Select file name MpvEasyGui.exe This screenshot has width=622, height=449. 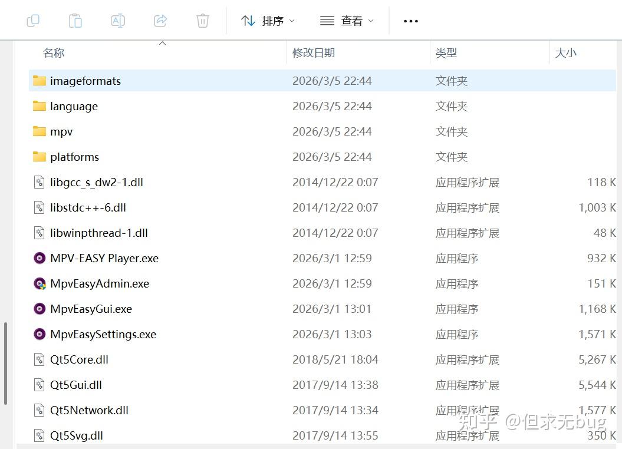pos(91,309)
